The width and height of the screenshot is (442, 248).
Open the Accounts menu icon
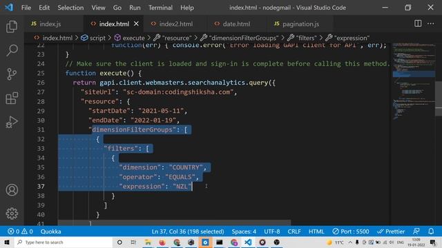click(12, 190)
